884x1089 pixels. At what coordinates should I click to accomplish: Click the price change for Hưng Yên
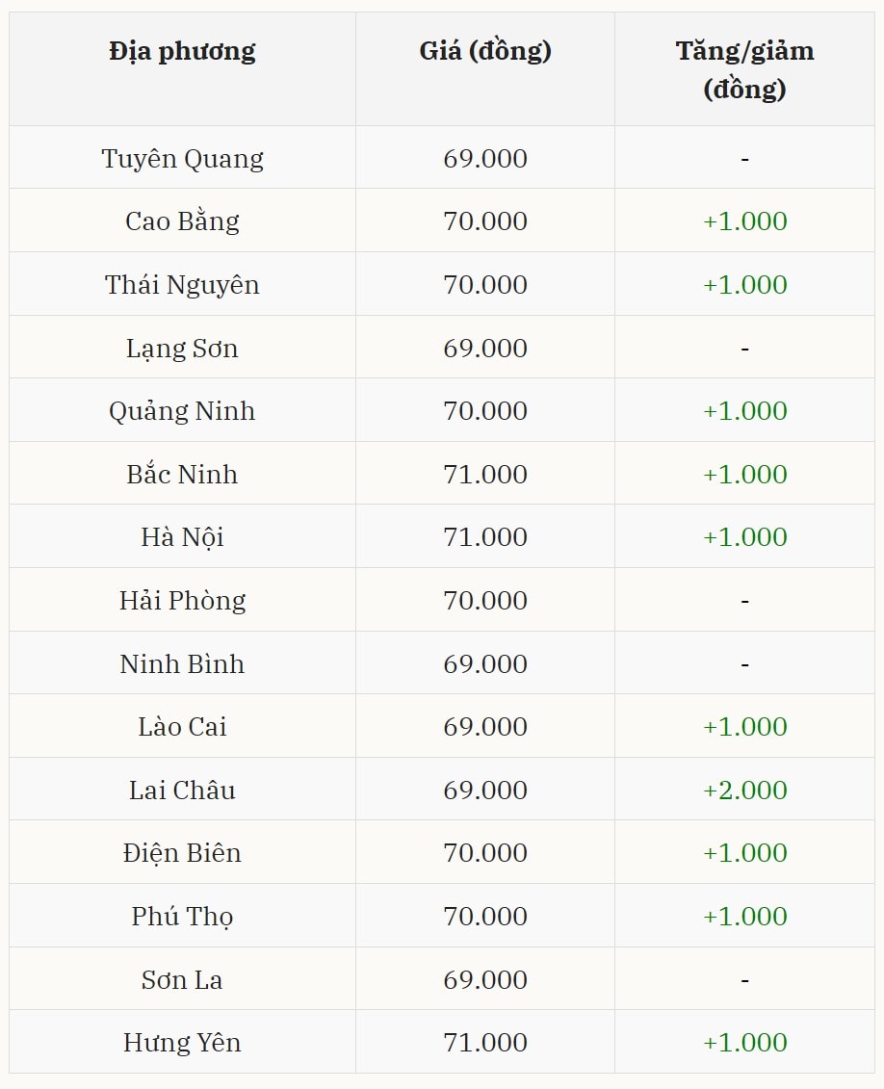click(744, 1043)
